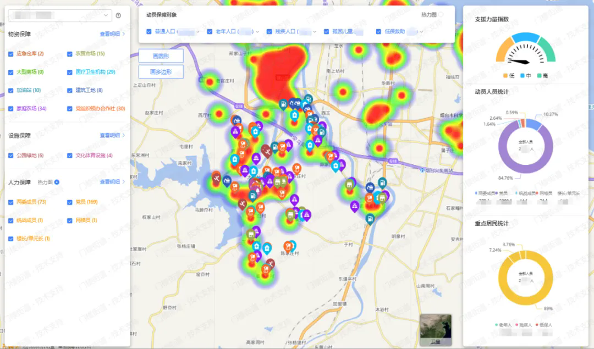This screenshot has width=594, height=349.
Task: Expand the 普通人口 dropdown arrow
Action: click(x=198, y=32)
